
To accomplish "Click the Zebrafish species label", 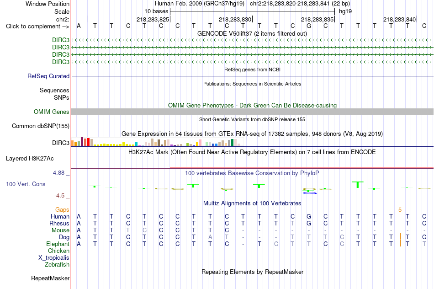I will 57,264.
